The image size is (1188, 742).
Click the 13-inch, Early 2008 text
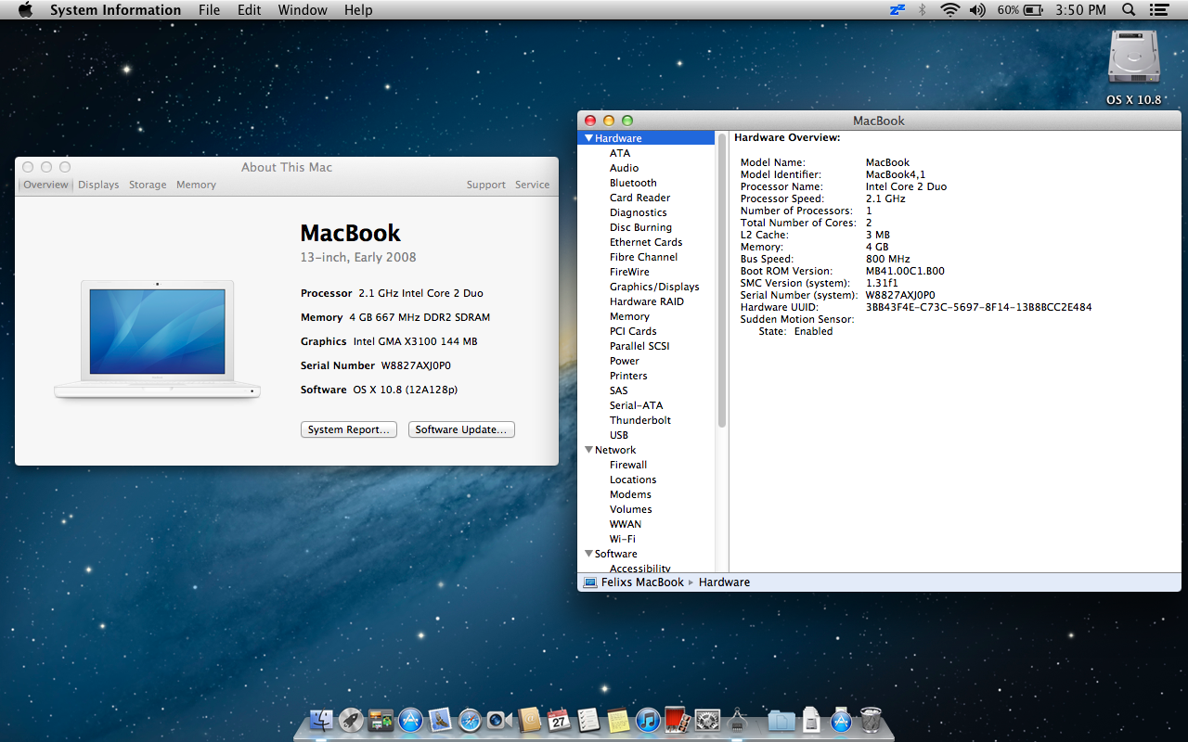point(358,257)
